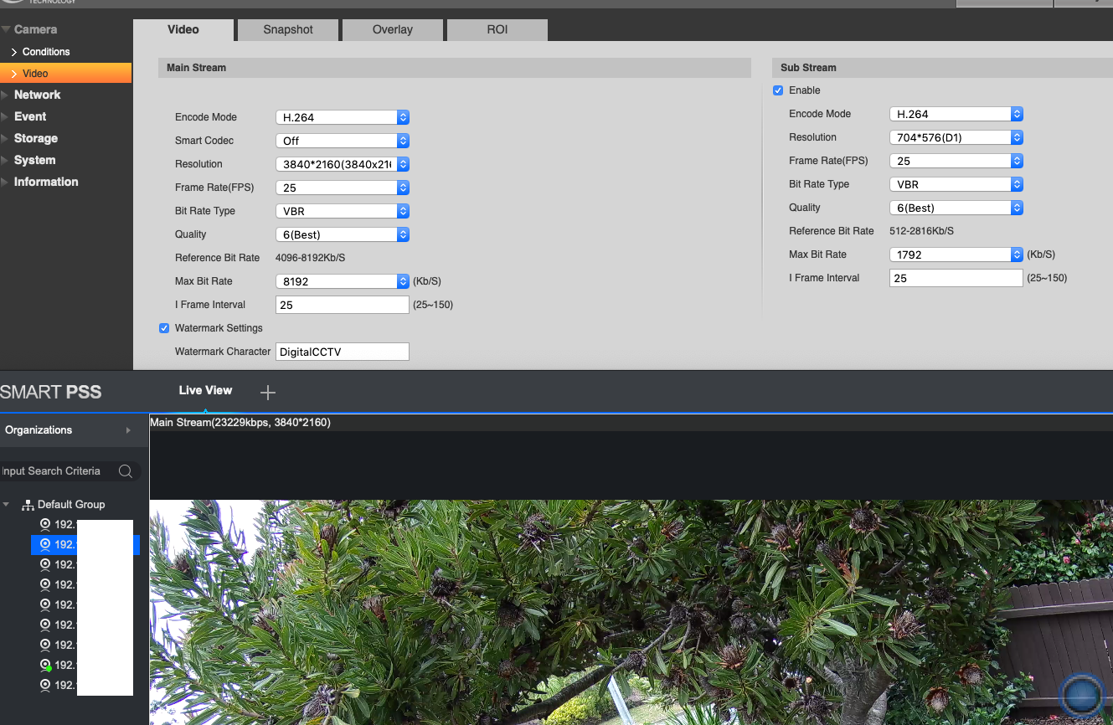Open Main Stream Resolution dropdown 3840*2160
This screenshot has height=725, width=1113.
tap(343, 164)
